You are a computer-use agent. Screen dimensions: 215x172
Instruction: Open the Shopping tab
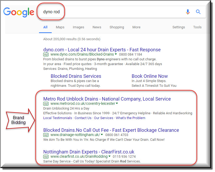[117, 27]
